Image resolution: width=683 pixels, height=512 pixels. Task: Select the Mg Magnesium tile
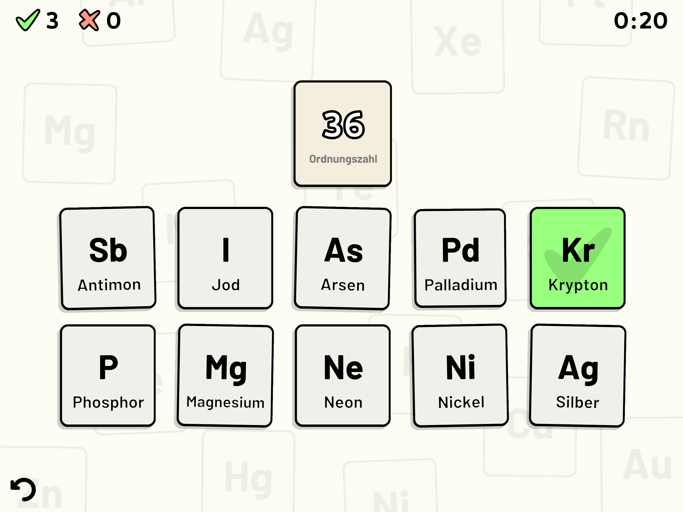point(225,375)
